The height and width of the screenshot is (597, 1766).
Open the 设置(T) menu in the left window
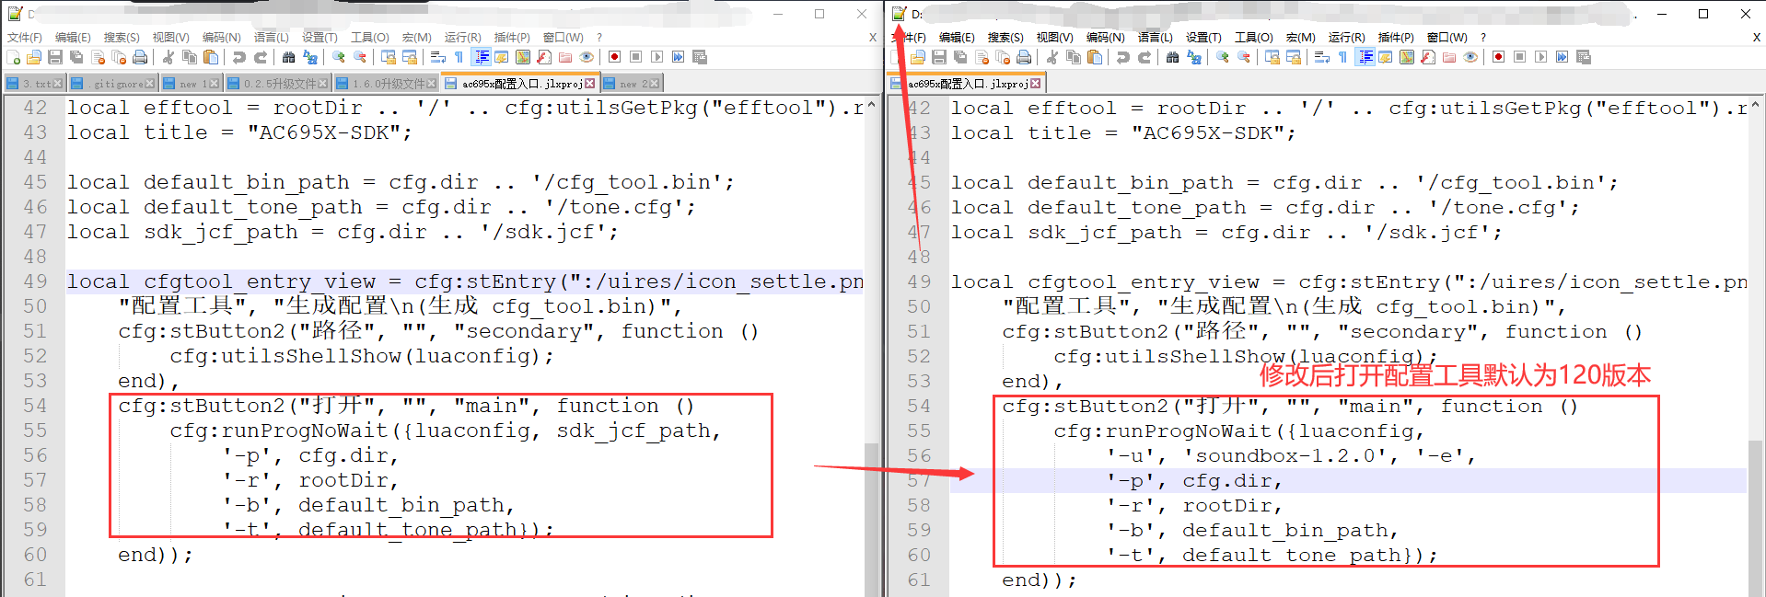[x=320, y=38]
